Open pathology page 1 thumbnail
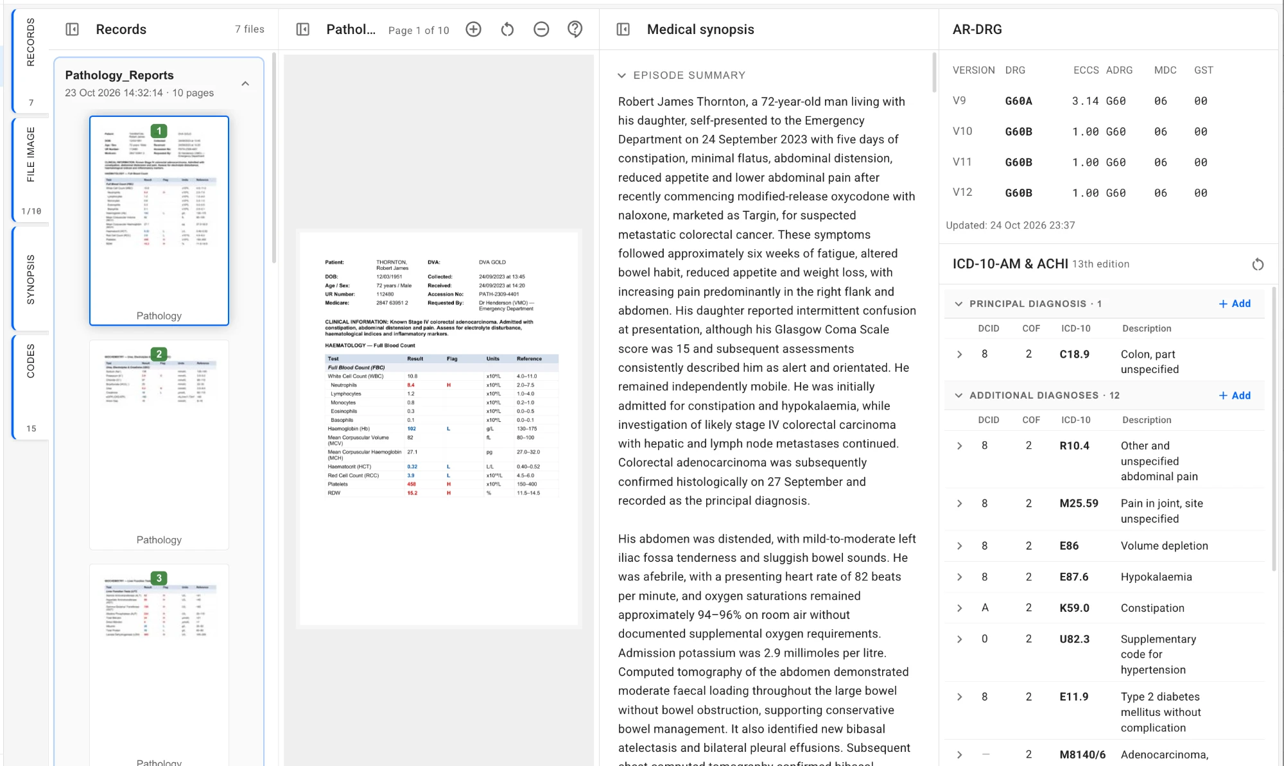 tap(159, 220)
